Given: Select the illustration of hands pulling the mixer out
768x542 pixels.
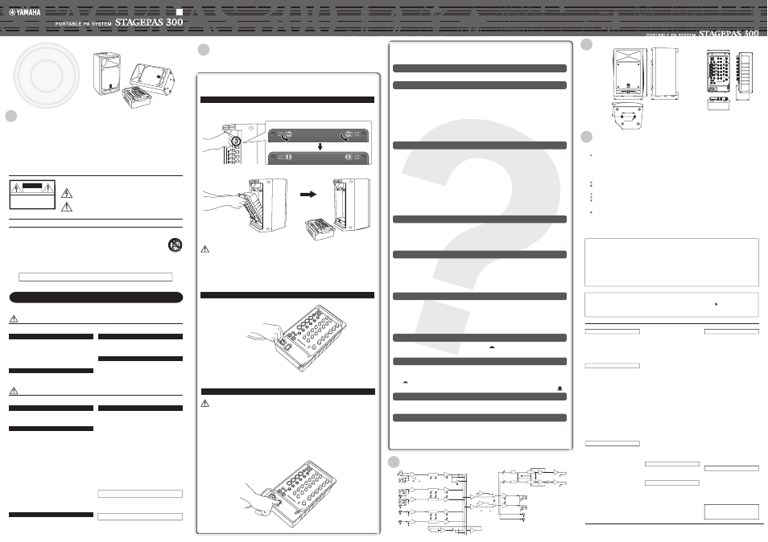Looking at the screenshot, I should click(x=246, y=204).
